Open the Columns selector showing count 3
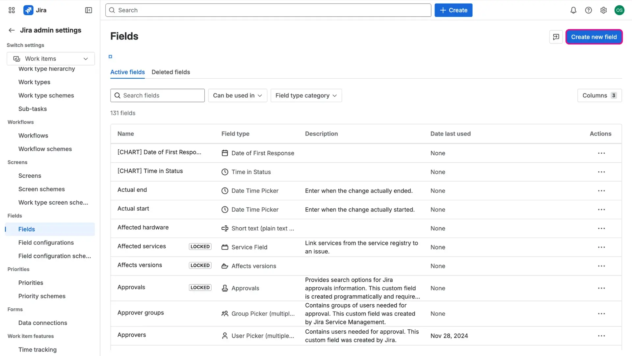 (599, 95)
